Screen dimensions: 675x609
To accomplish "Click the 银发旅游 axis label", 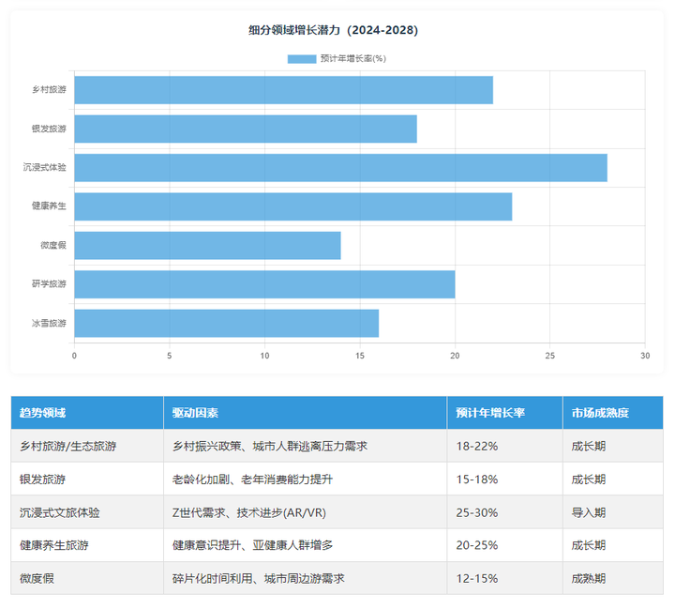I will pos(49,129).
